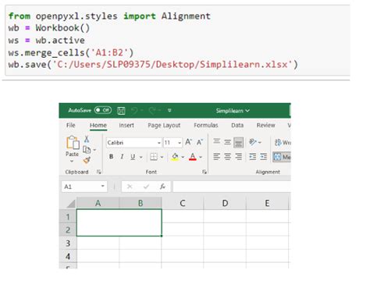Viewport: 370px width, 288px height.
Task: Open the Data tab
Action: 237,125
